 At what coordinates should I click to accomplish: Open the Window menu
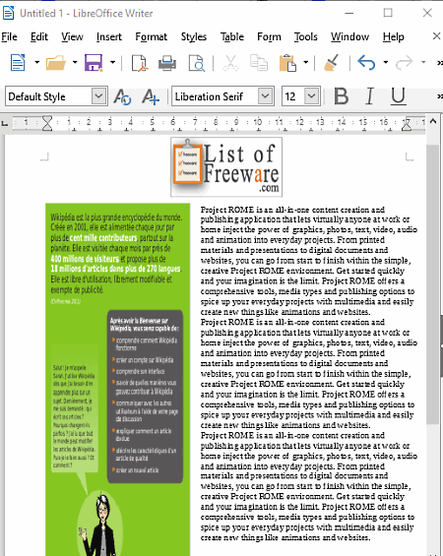pos(349,36)
